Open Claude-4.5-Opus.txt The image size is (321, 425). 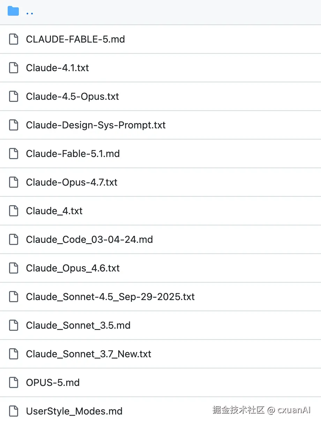tap(73, 96)
